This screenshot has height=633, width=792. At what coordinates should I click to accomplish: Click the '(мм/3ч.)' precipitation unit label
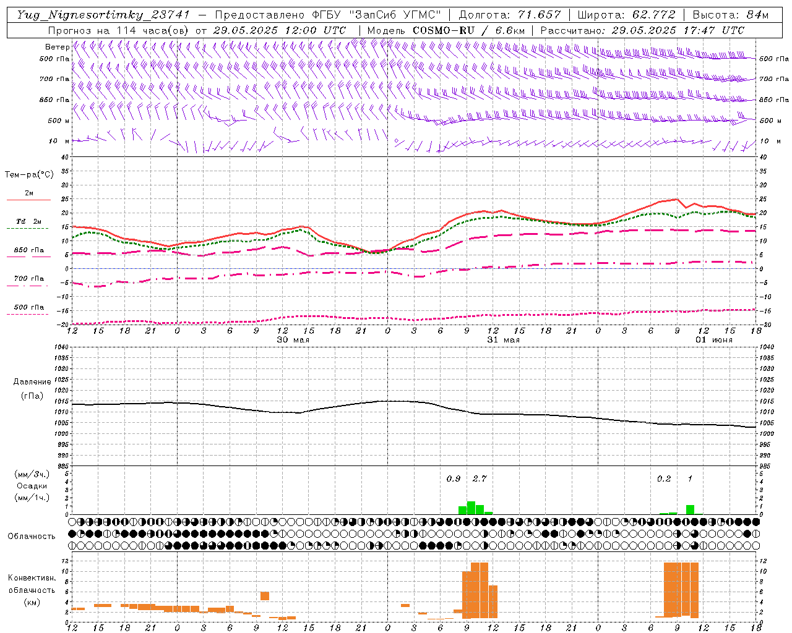[x=32, y=474]
